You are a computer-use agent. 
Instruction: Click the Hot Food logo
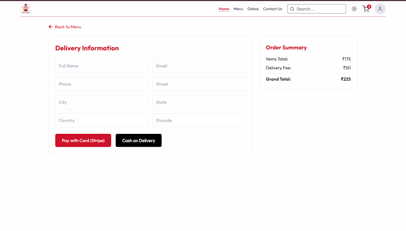tap(25, 9)
